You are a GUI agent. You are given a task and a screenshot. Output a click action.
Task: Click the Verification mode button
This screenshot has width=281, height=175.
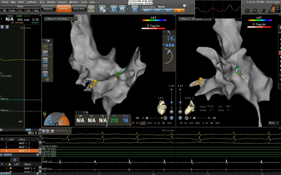pyautogui.click(x=79, y=9)
